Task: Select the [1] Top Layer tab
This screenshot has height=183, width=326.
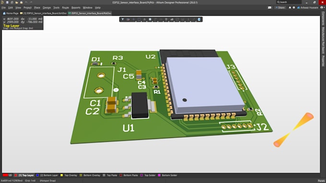Action: click(24, 175)
